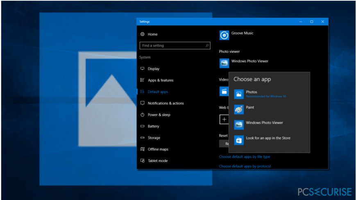Viewport: 356px width, 200px height.
Task: Click the Display monitor icon
Action: tap(142, 68)
